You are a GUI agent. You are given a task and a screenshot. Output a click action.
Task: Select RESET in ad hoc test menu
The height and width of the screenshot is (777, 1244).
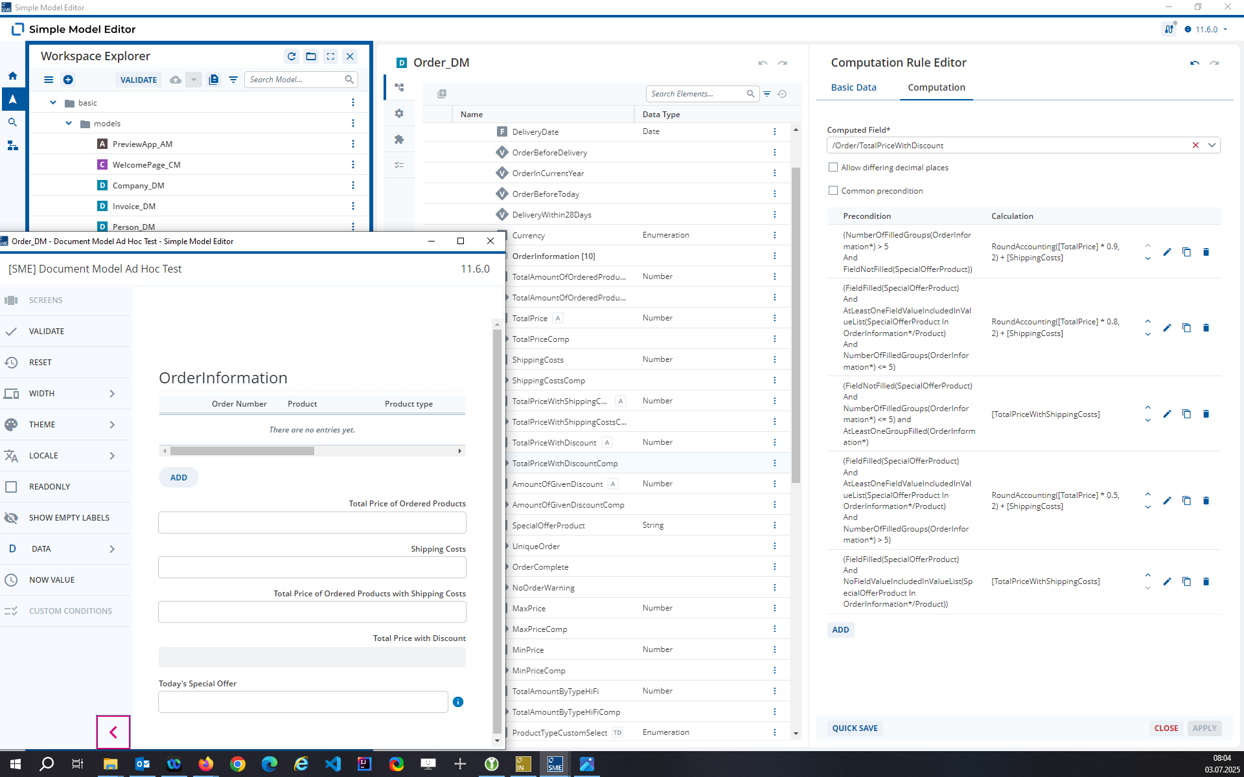65,363
